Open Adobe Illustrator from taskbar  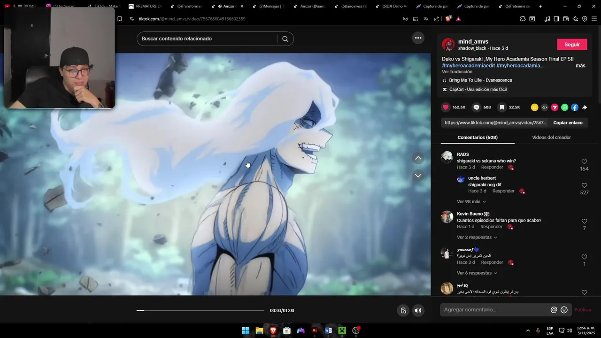pyautogui.click(x=315, y=330)
